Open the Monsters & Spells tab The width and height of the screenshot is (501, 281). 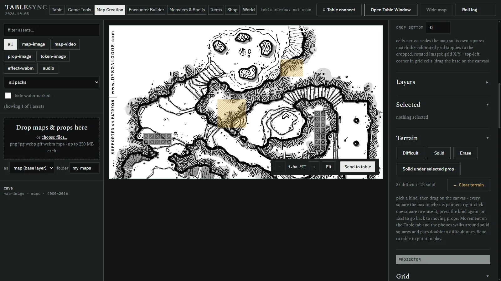pos(187,10)
